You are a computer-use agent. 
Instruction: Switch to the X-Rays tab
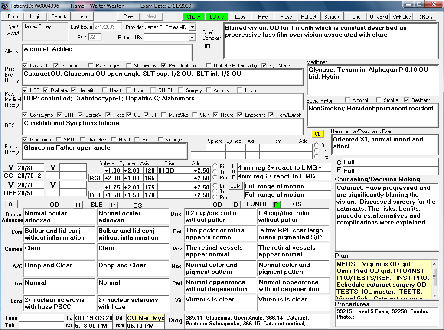coord(425,17)
